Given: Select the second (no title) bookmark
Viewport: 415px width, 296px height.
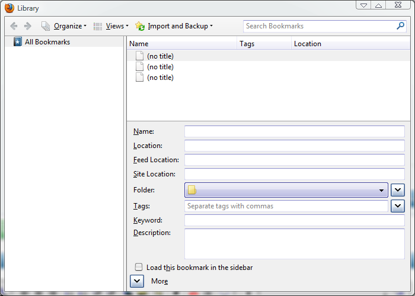Looking at the screenshot, I should click(268, 66).
